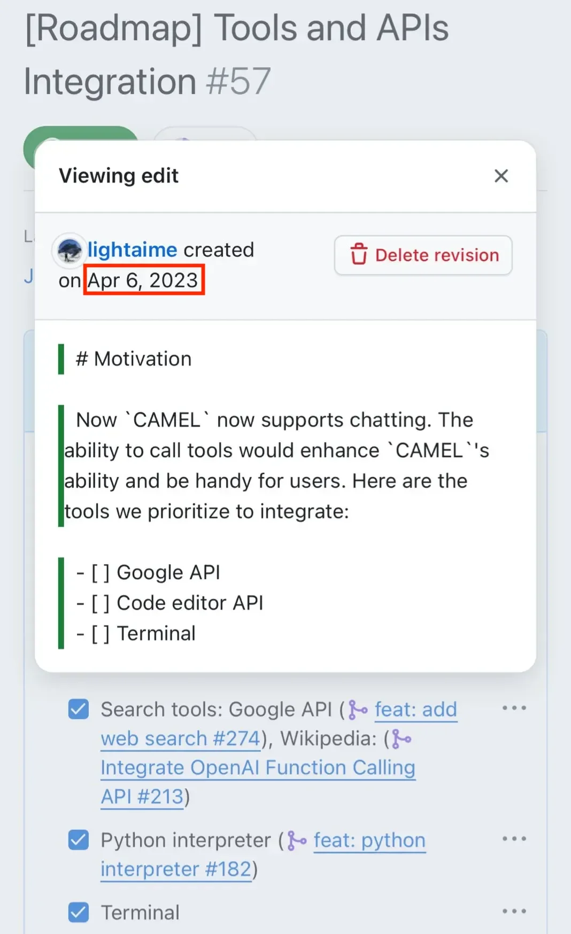This screenshot has height=934, width=571.
Task: Close the Viewing edit popup
Action: [x=501, y=176]
